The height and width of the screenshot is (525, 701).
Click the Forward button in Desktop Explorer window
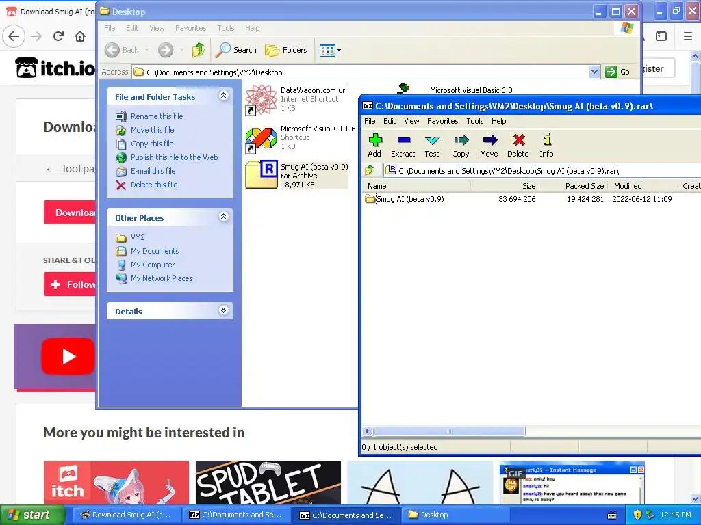tap(166, 50)
